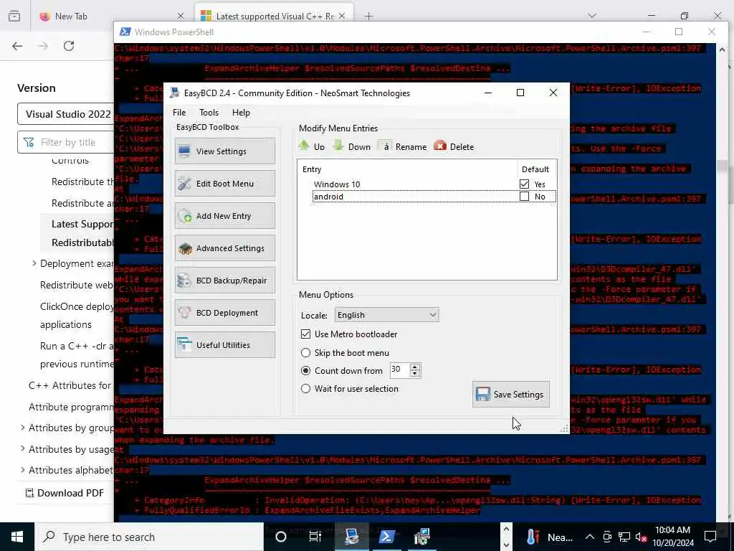Open the notification center icon

click(710, 537)
